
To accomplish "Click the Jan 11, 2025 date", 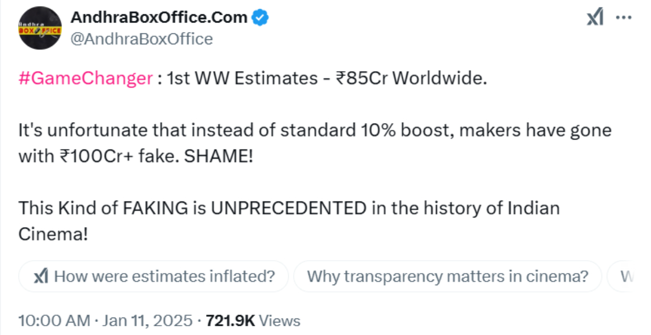I will 147,321.
